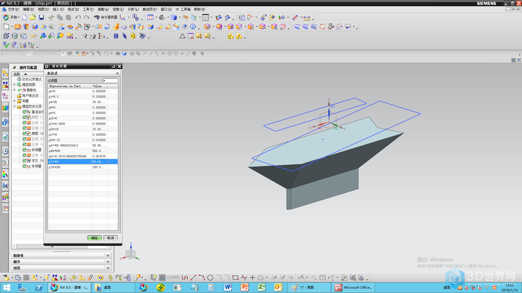Open the 插入(S) menu
Viewport: 522px width, 293px height.
(x=58, y=9)
